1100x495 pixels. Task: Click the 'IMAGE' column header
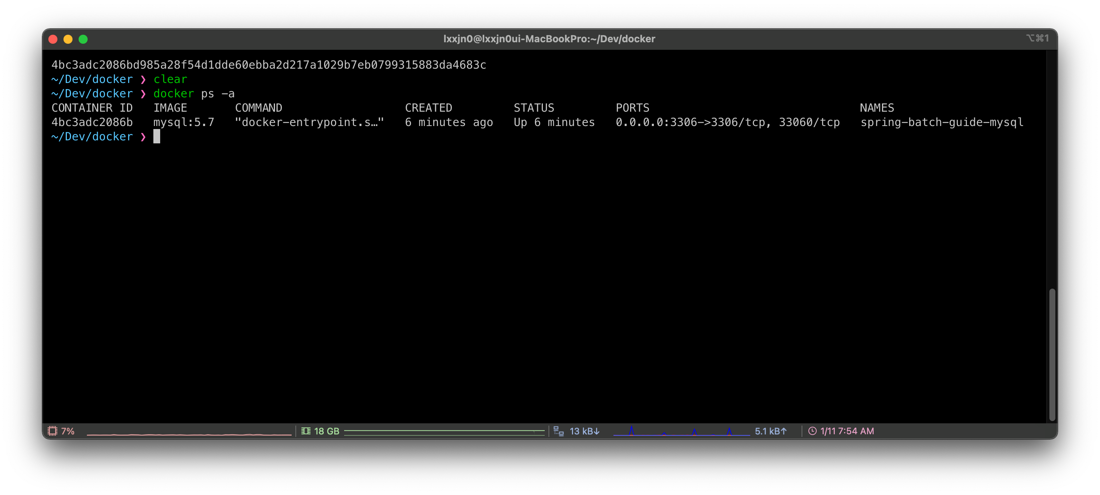[170, 108]
